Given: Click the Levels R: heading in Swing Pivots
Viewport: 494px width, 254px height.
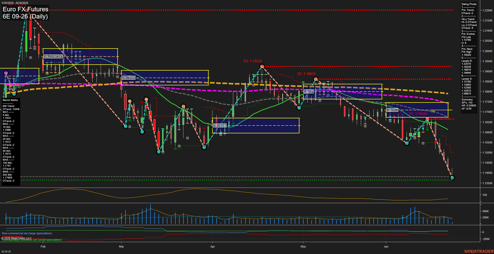Looking at the screenshot, I should pos(467,61).
